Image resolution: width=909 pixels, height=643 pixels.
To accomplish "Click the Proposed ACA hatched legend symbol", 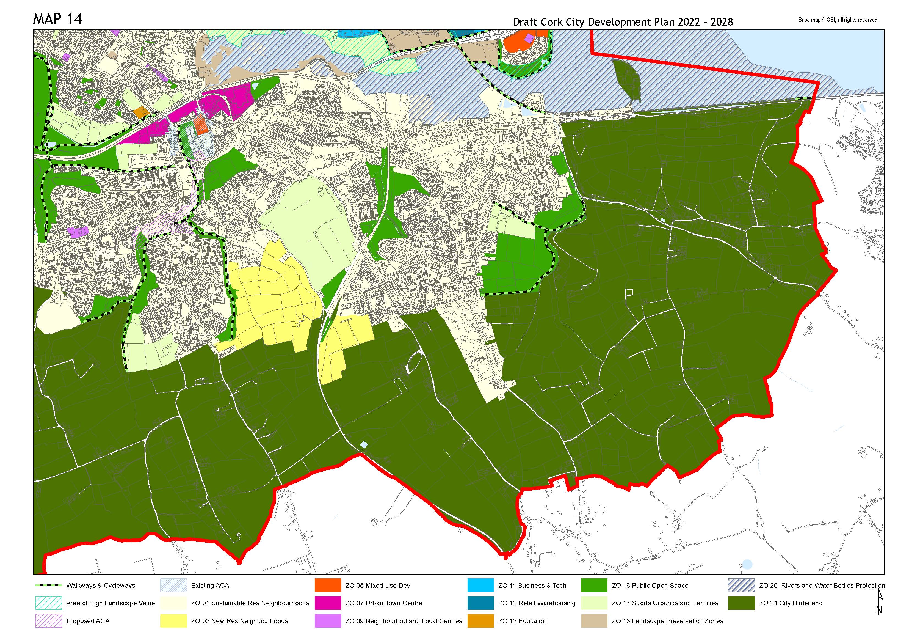I will pyautogui.click(x=48, y=621).
